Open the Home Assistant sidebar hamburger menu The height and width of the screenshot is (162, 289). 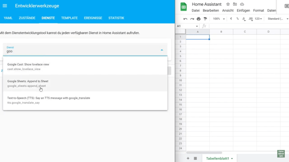coord(5,6)
